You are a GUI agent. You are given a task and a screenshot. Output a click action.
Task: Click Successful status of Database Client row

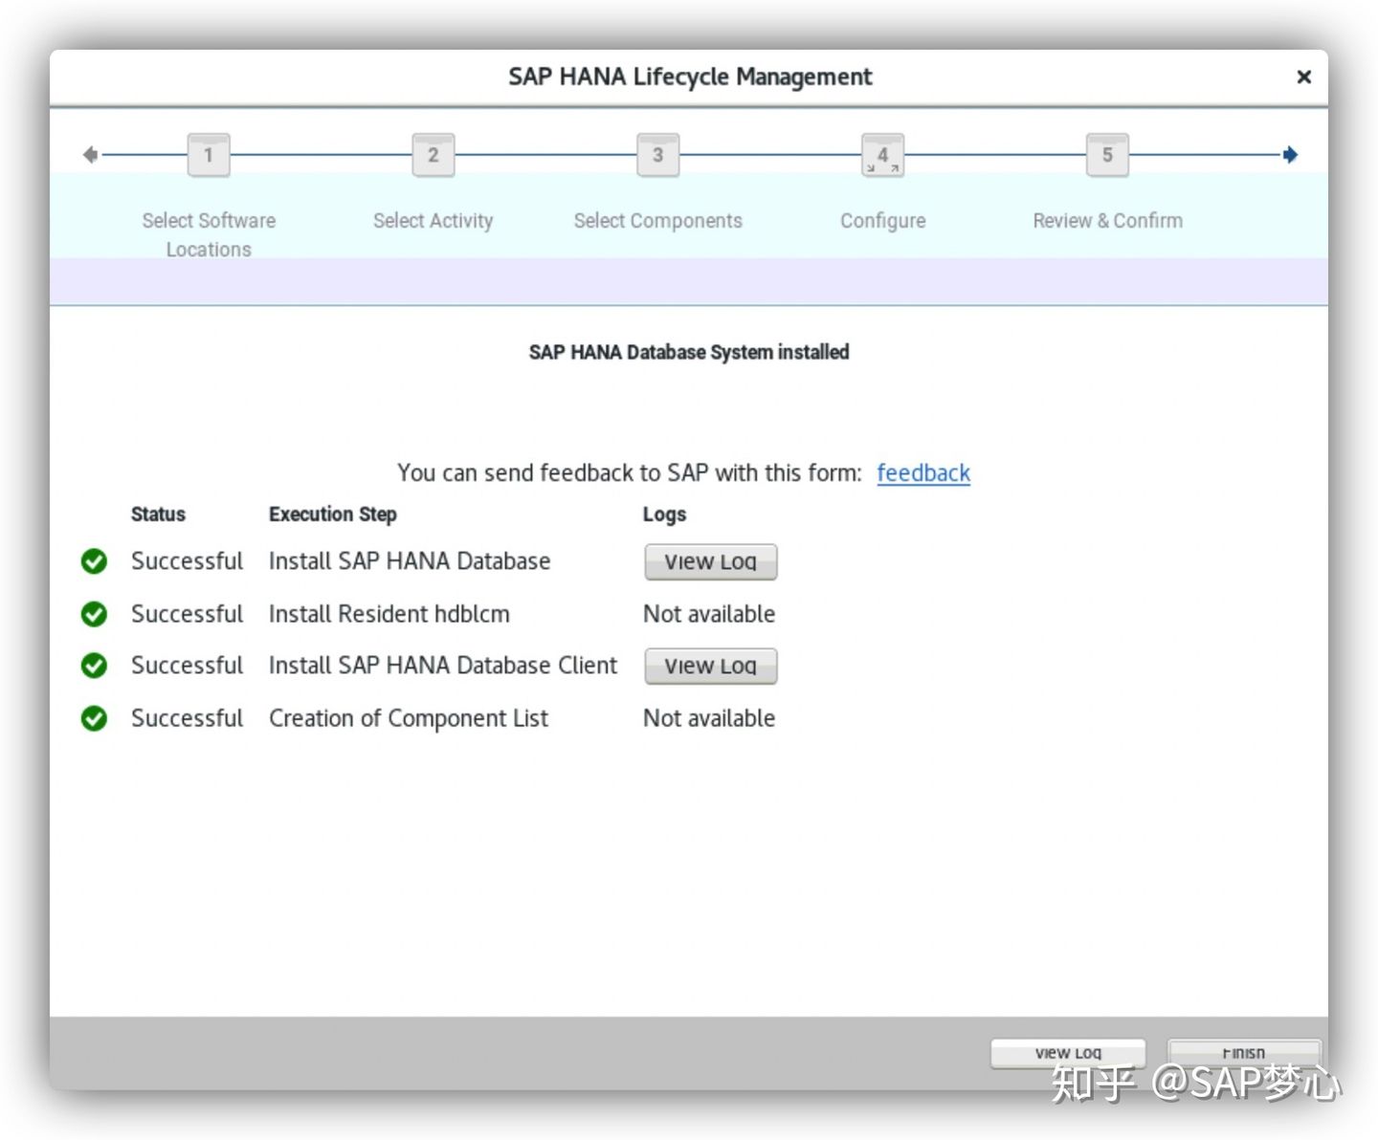coord(187,666)
